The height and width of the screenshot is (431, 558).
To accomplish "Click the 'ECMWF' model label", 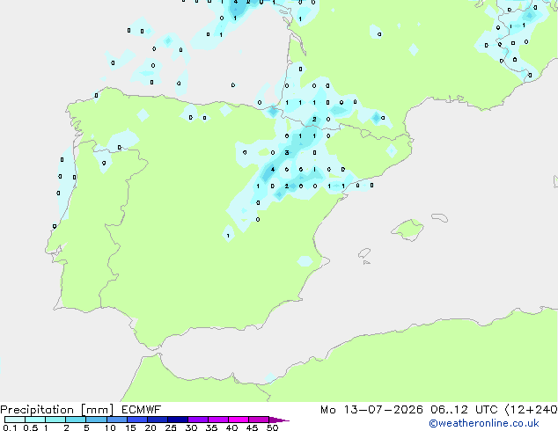I will pos(142,410).
